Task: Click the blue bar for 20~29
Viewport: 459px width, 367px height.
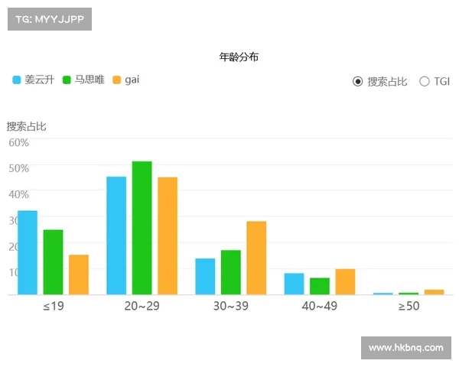Action: [116, 235]
